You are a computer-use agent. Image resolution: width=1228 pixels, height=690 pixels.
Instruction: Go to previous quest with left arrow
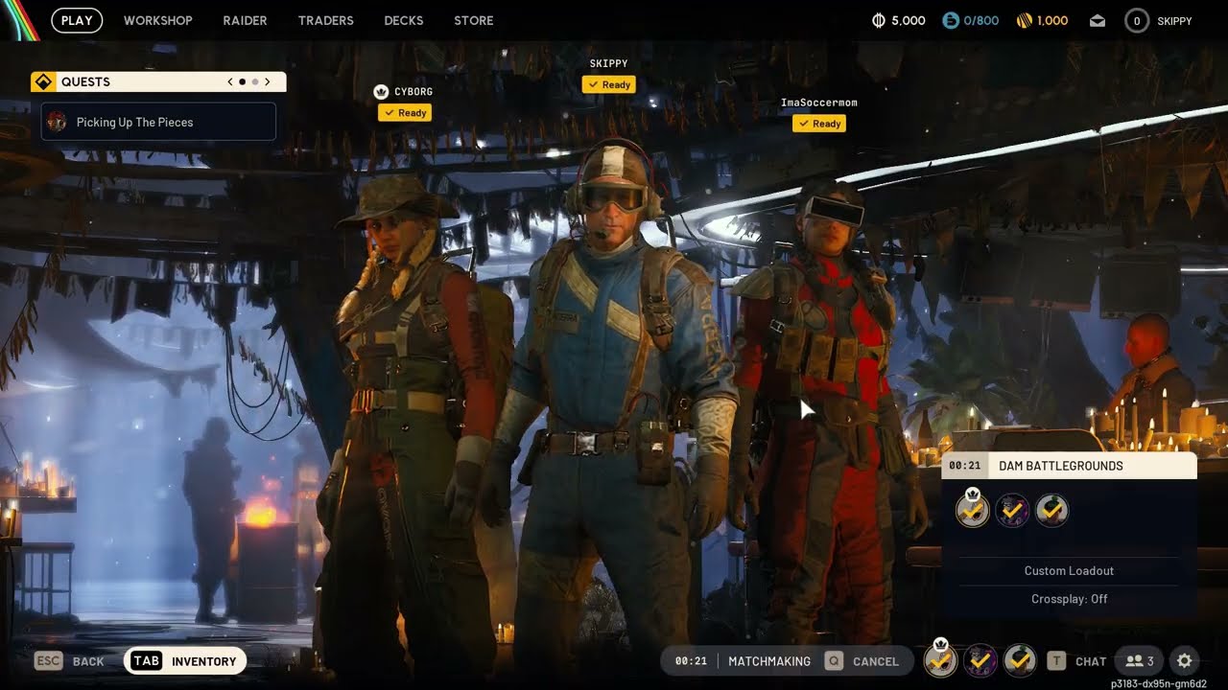[230, 82]
